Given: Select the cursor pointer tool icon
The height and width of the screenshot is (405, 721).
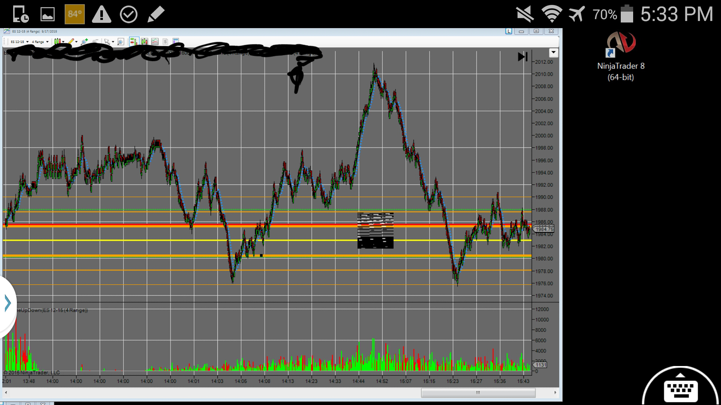Looking at the screenshot, I should (107, 41).
